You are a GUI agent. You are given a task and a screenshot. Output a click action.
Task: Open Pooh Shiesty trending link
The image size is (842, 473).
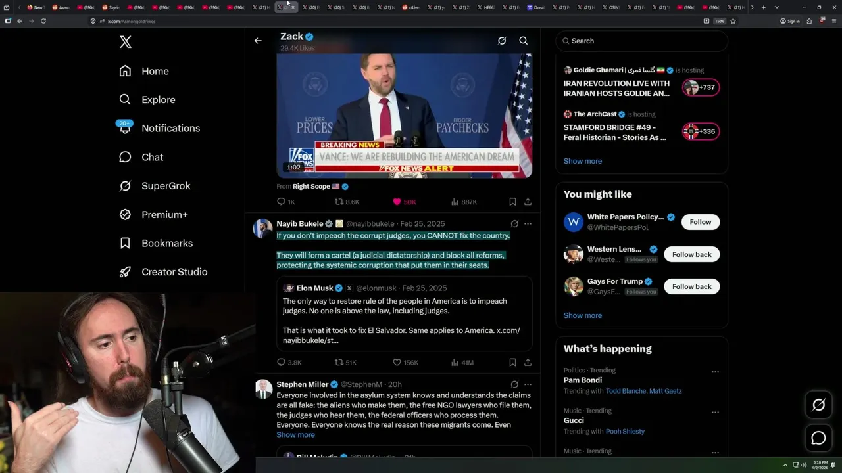(625, 432)
